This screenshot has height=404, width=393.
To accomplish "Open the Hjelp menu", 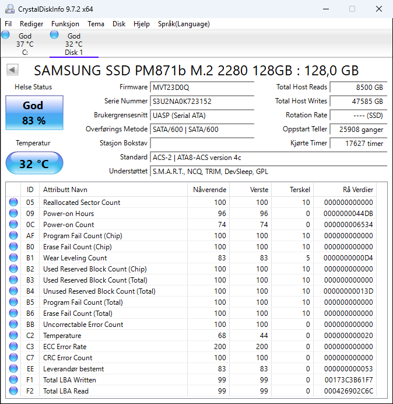I will (142, 24).
